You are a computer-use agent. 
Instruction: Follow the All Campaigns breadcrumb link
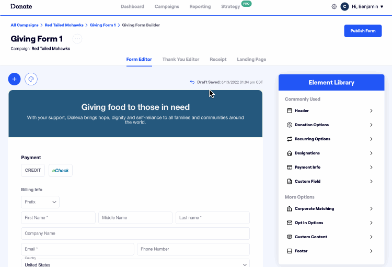click(x=25, y=25)
